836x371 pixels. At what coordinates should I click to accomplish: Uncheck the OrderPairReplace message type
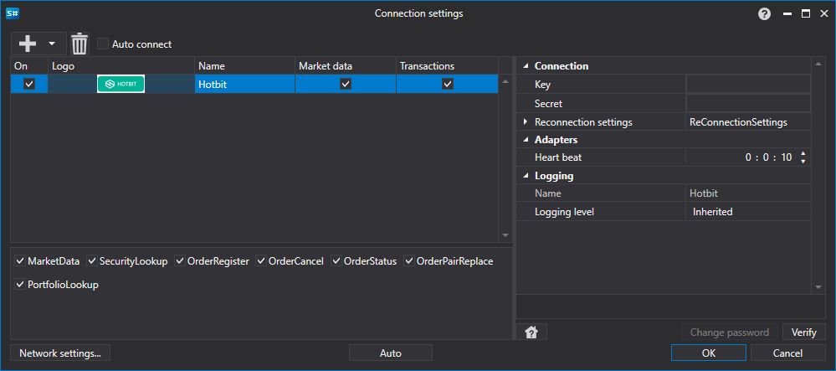coord(409,261)
